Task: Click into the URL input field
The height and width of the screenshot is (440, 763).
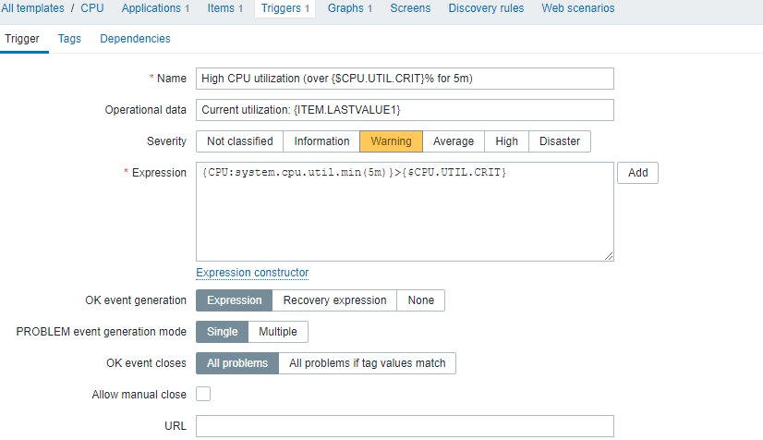Action: click(405, 426)
